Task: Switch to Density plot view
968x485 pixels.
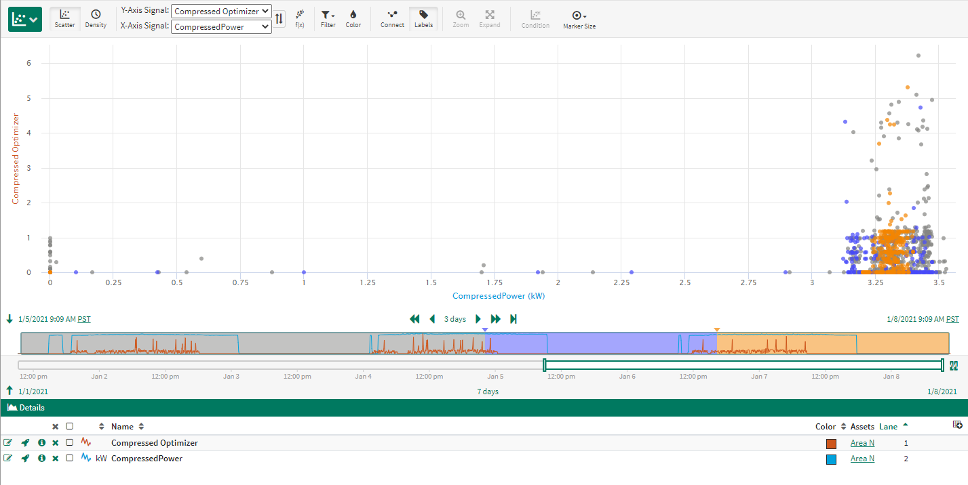Action: click(x=96, y=19)
